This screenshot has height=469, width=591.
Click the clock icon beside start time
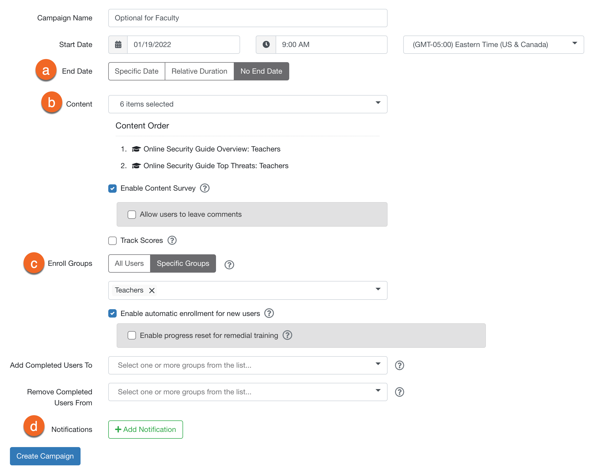click(266, 44)
